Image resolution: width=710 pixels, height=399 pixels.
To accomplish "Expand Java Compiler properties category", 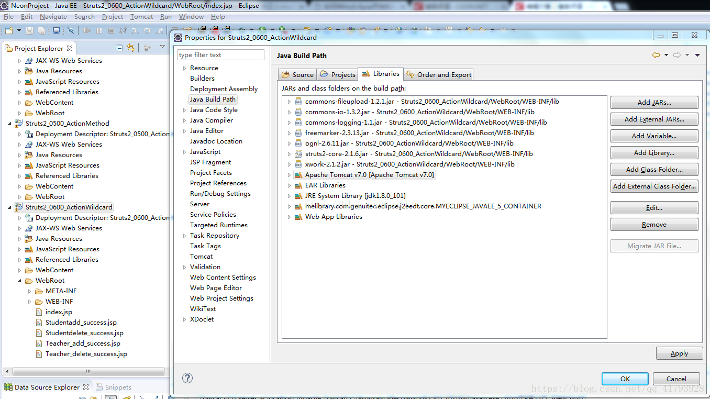I will coord(184,120).
